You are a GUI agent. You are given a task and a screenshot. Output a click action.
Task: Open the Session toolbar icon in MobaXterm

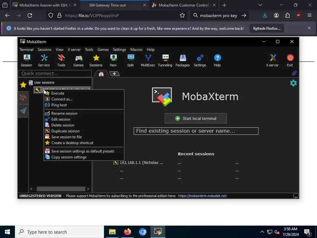pyautogui.click(x=26, y=60)
